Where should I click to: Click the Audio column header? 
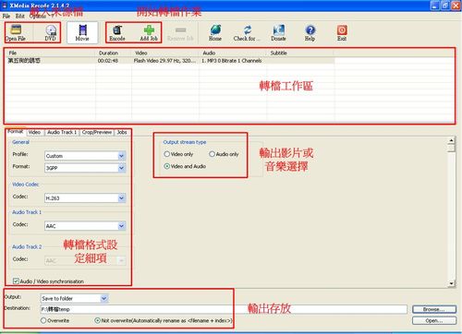(x=233, y=53)
